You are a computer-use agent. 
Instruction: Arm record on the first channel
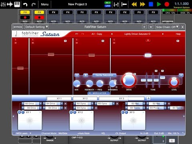click(25, 18)
